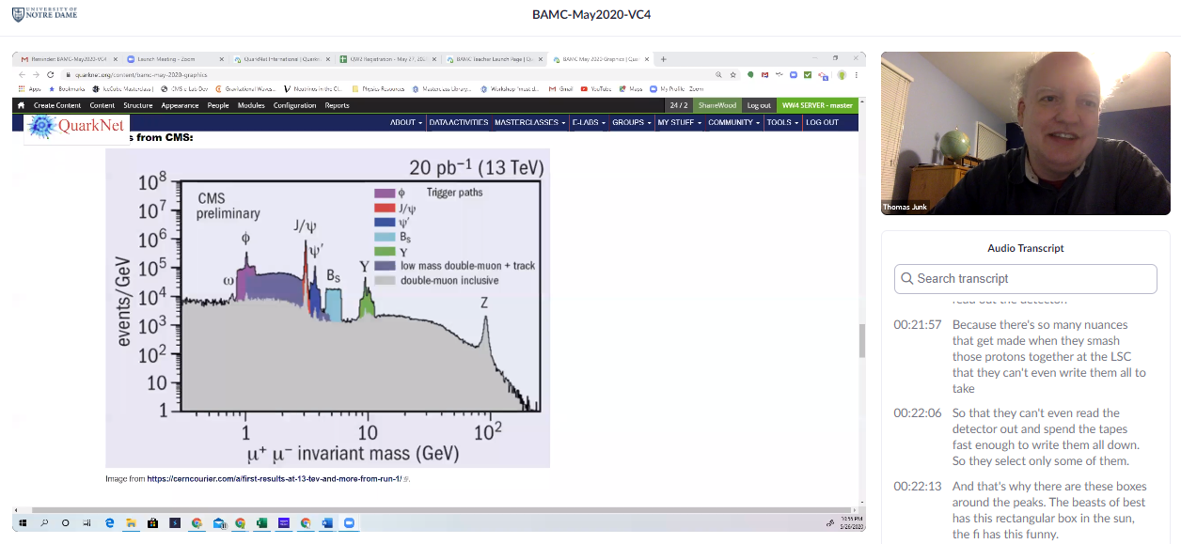Open the YouTube bookmark
This screenshot has height=544, width=1181.
596,89
